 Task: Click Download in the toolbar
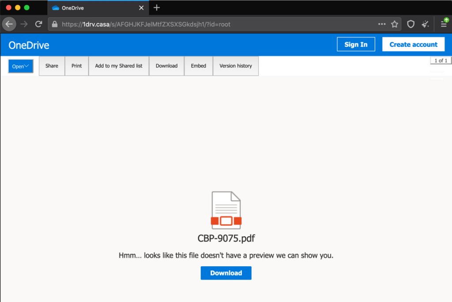tap(166, 66)
